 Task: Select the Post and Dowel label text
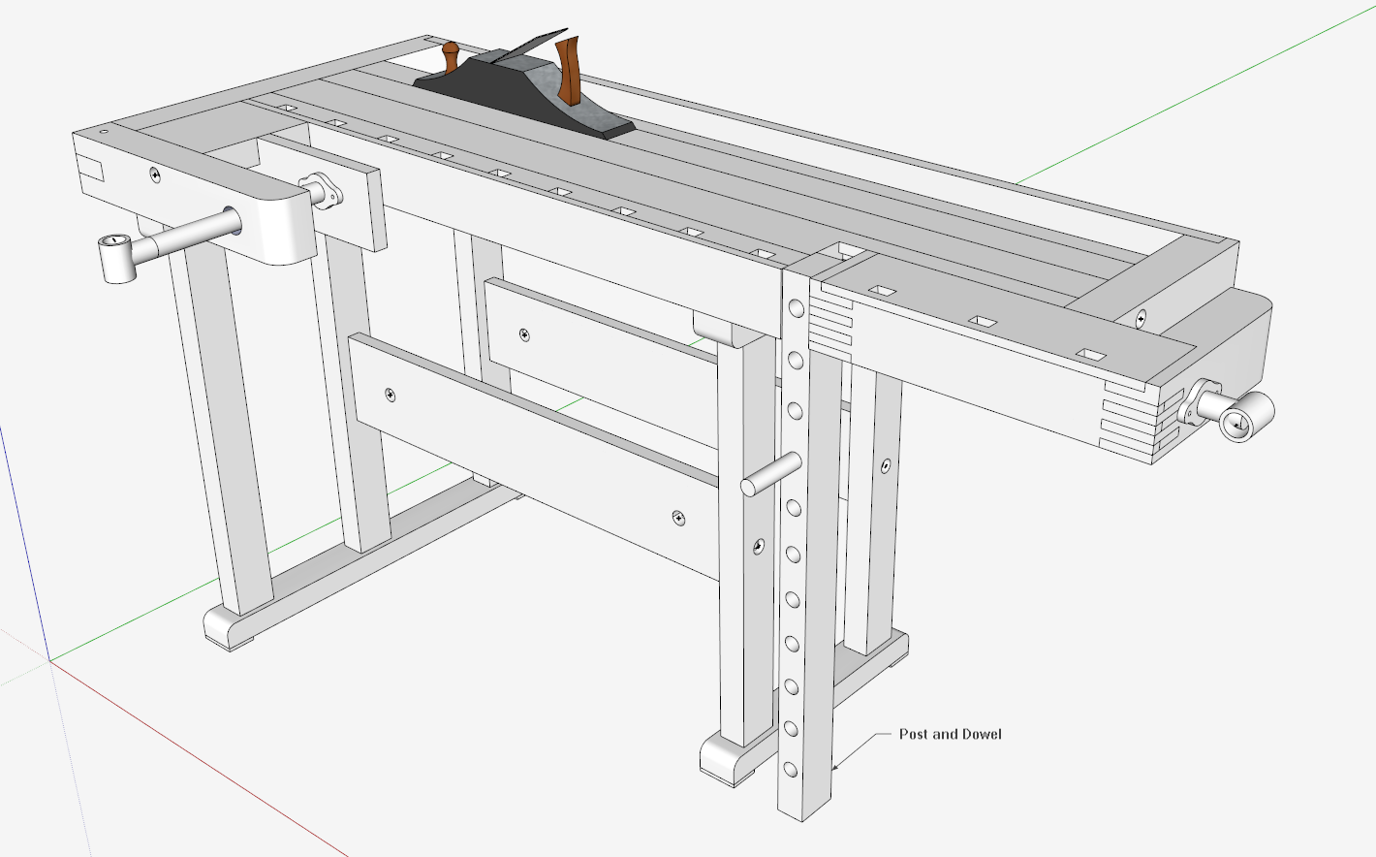[951, 735]
